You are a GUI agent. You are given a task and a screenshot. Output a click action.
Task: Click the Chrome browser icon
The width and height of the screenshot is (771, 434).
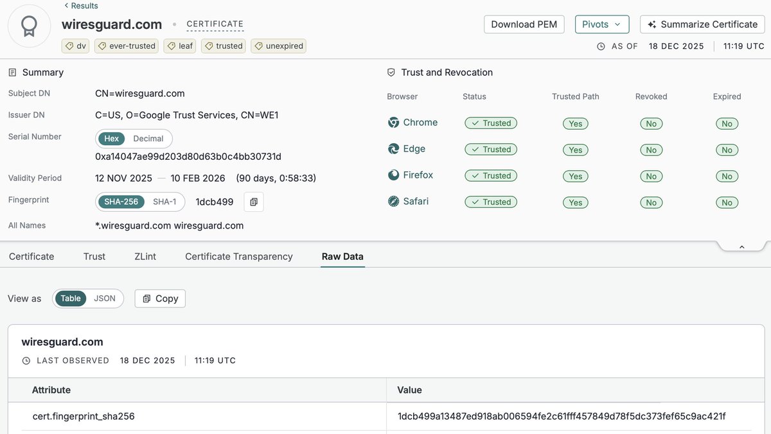393,123
